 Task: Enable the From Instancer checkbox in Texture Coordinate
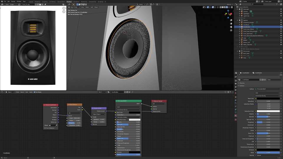[x=45, y=128]
